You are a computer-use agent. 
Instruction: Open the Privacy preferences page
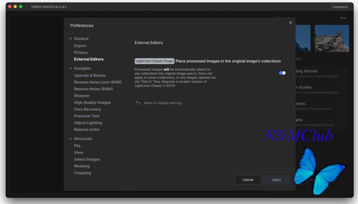click(81, 52)
